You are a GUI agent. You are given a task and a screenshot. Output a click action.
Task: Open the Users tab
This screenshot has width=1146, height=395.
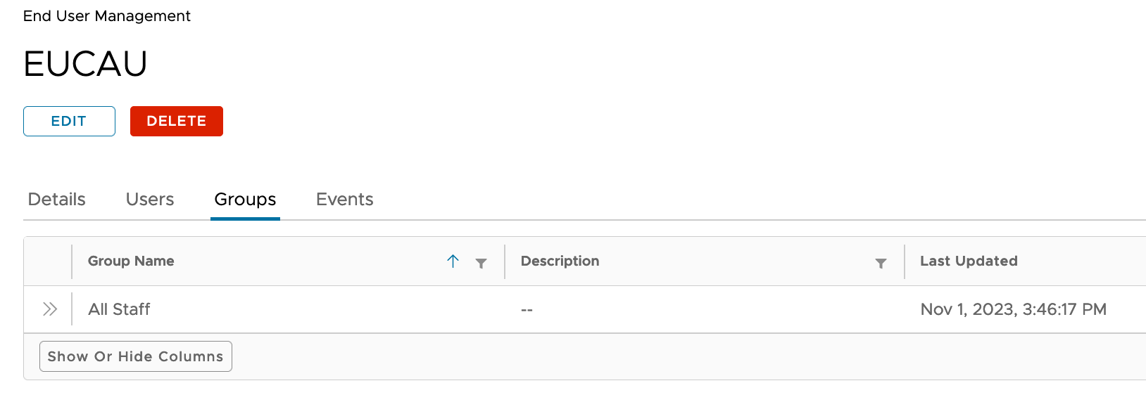click(x=150, y=200)
